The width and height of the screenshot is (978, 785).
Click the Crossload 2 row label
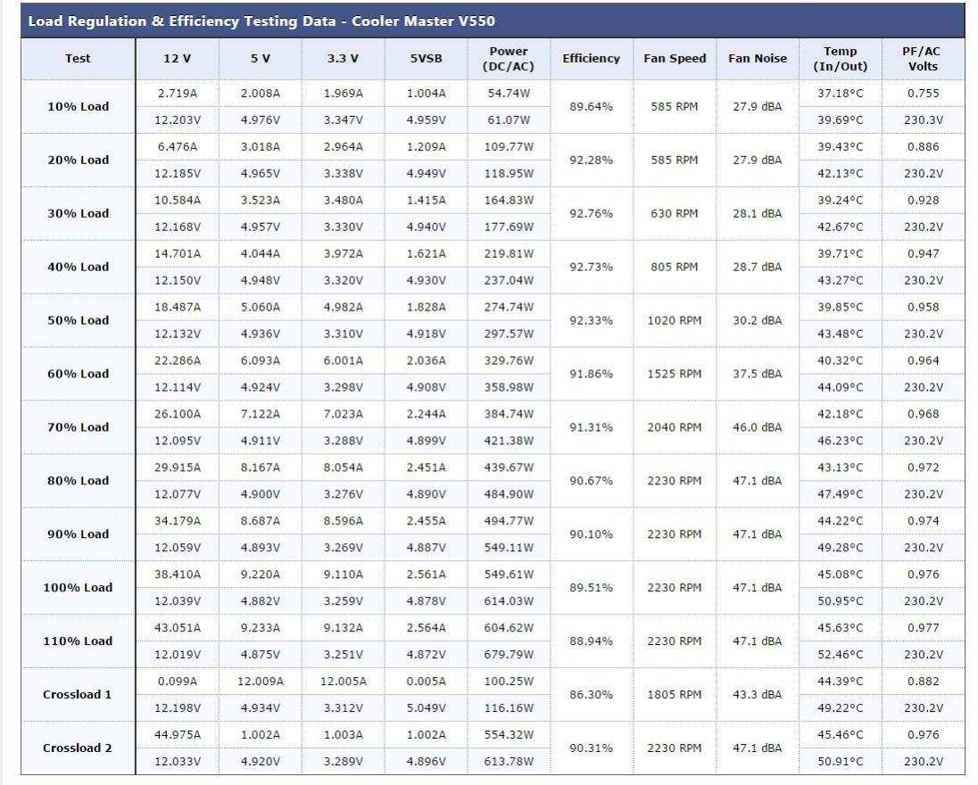78,748
